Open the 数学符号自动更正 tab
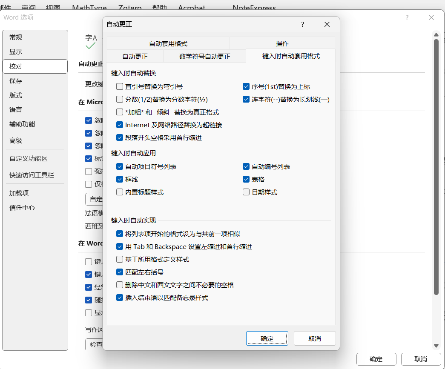 click(x=204, y=56)
